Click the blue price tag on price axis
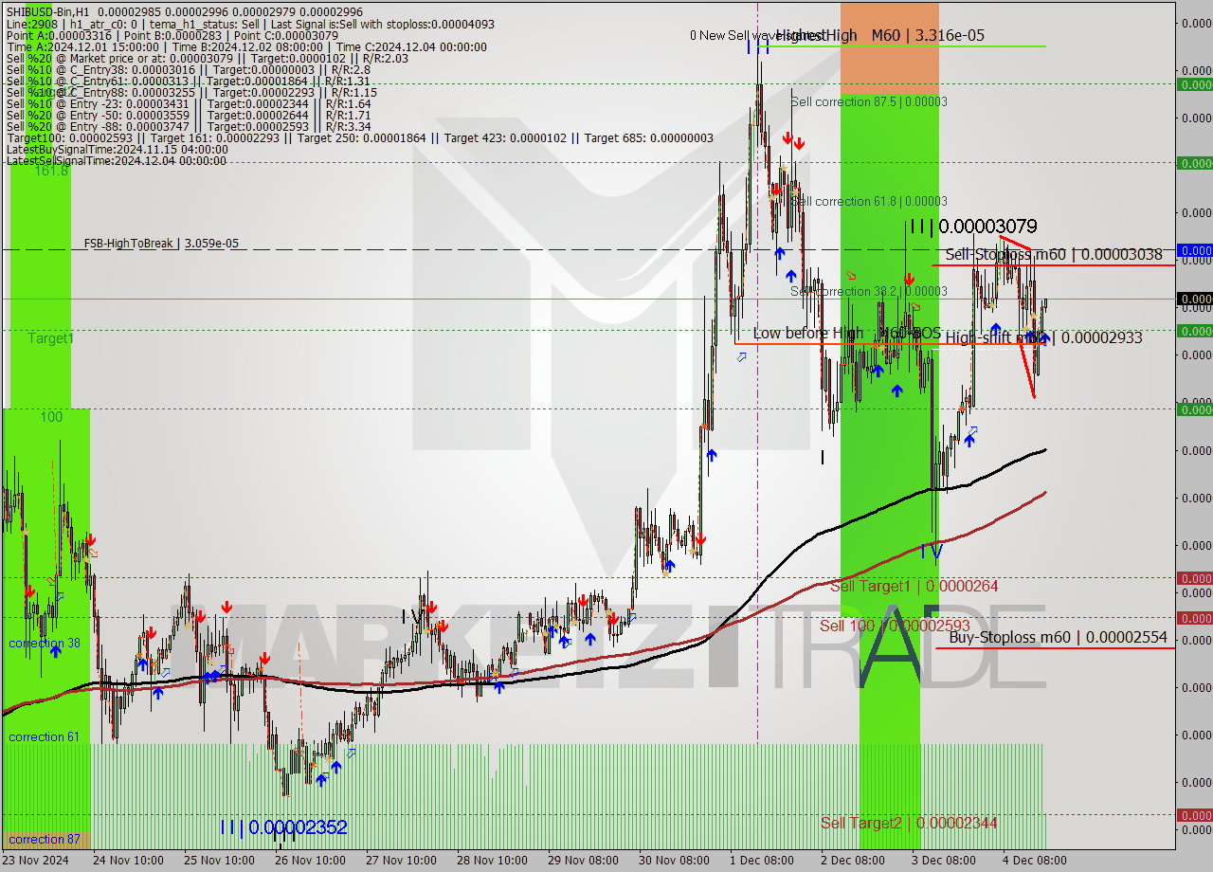This screenshot has width=1213, height=872. click(x=1194, y=250)
